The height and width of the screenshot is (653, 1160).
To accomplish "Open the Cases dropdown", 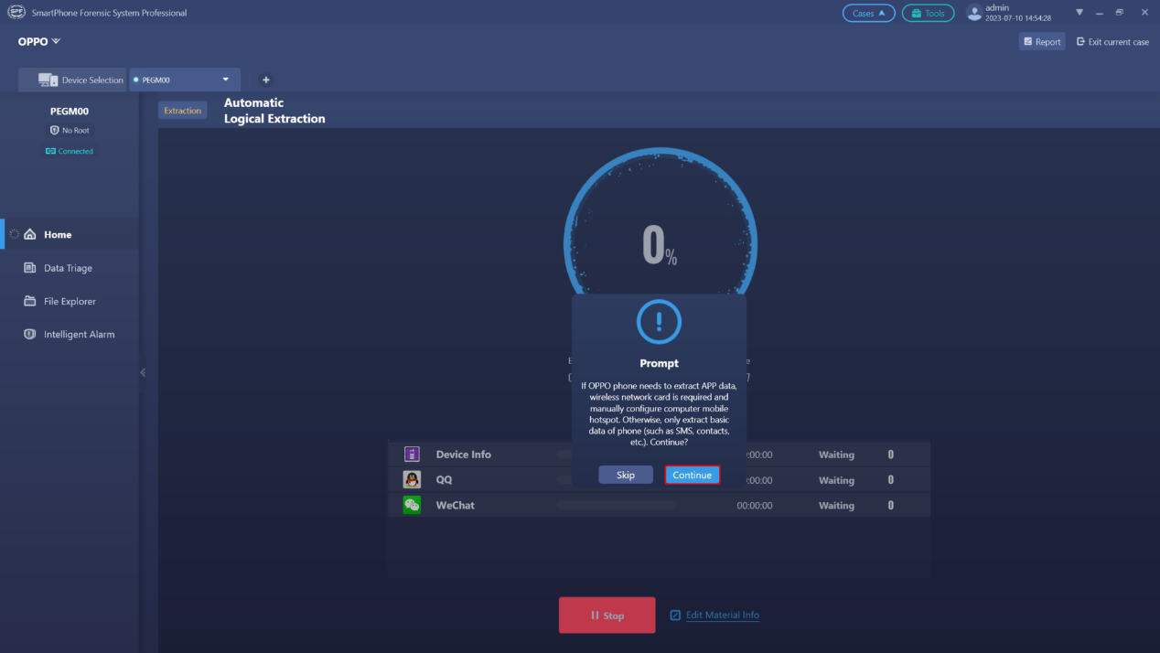I will 869,14.
